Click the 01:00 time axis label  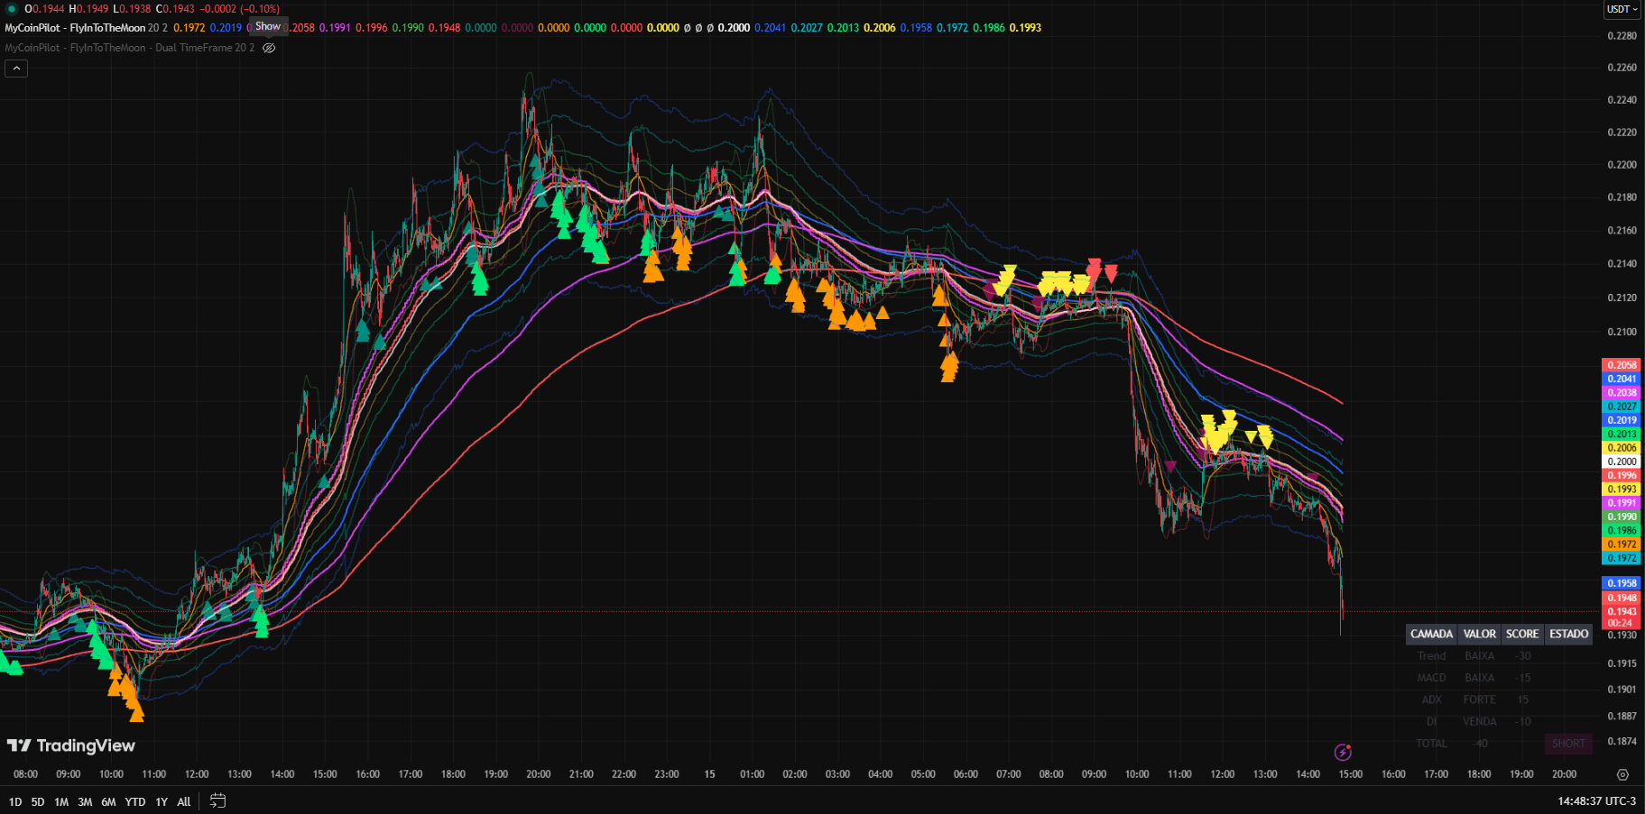click(752, 774)
